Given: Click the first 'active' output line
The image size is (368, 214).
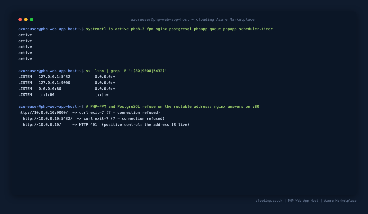Looking at the screenshot, I should 25,35.
